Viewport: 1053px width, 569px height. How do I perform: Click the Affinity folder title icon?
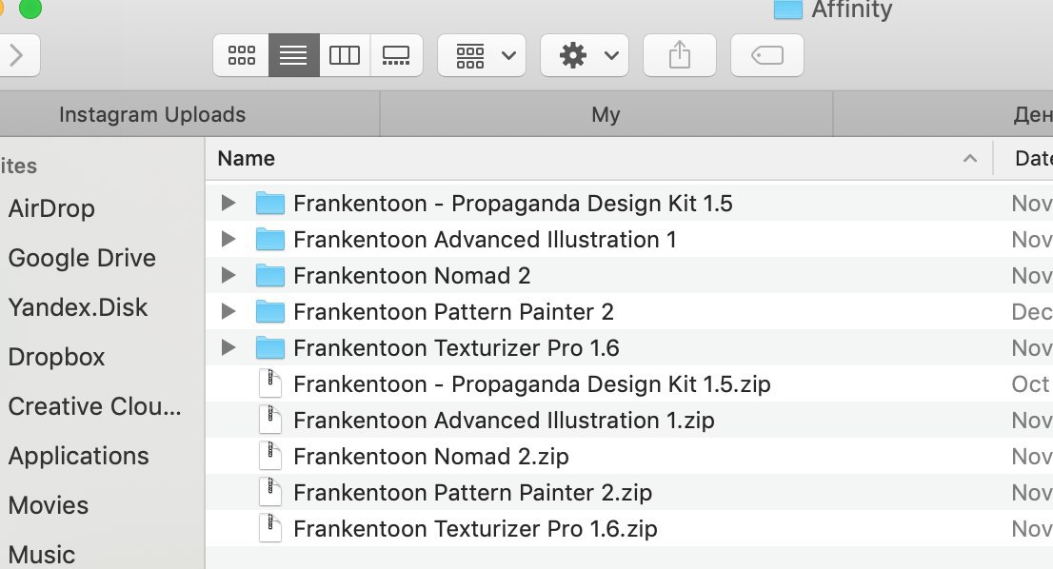(787, 10)
